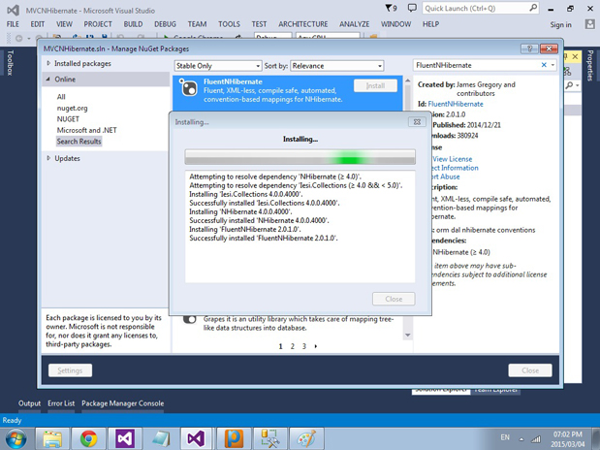Viewport: 600px width, 450px height.
Task: Open the search box history dropdown arrow
Action: click(x=553, y=65)
